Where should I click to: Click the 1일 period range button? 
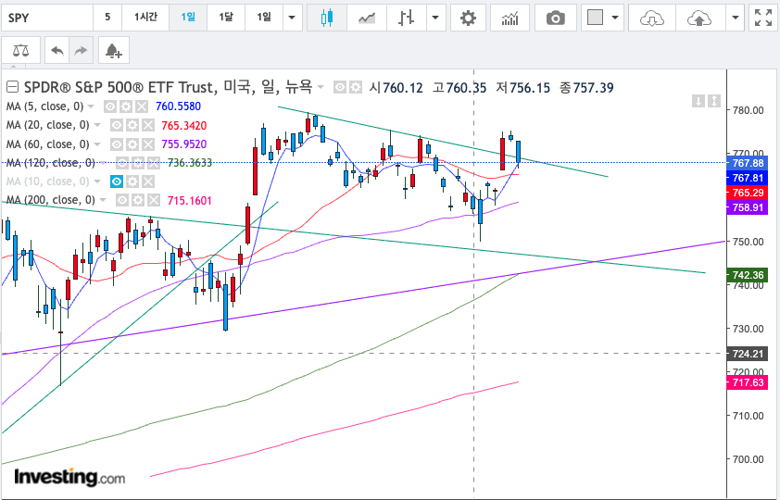[x=264, y=18]
